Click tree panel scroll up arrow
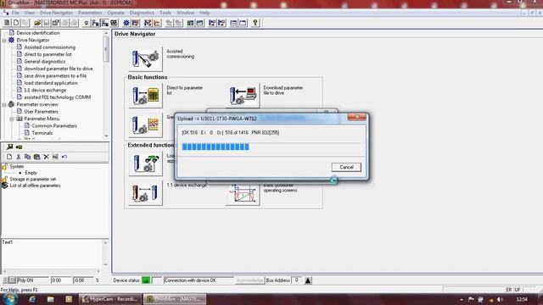Screen dimensions: 543x305 106,33
